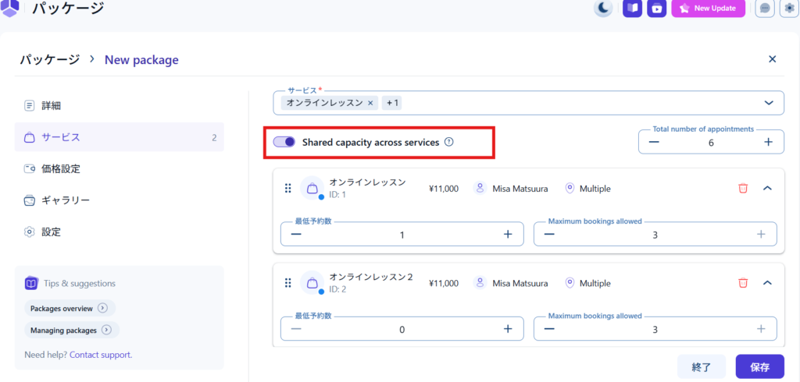The image size is (800, 382).
Task: Open the settings gear in top bar
Action: pyautogui.click(x=788, y=9)
